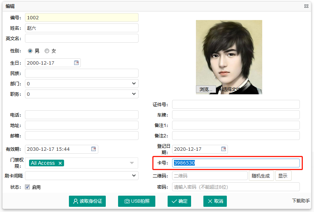Toggle the 启用 status checkbox
314x212 pixels.
point(28,187)
